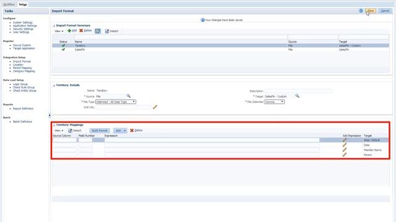The width and height of the screenshot is (396, 222).
Task: Open Source System link
Action: pyautogui.click(x=22, y=45)
